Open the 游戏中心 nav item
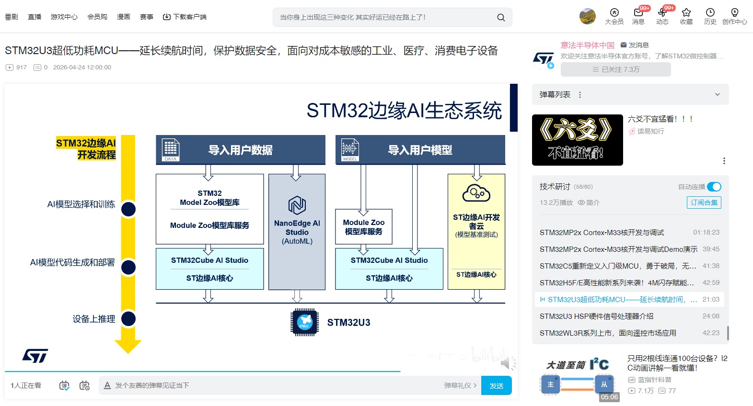This screenshot has width=753, height=406. coord(64,17)
